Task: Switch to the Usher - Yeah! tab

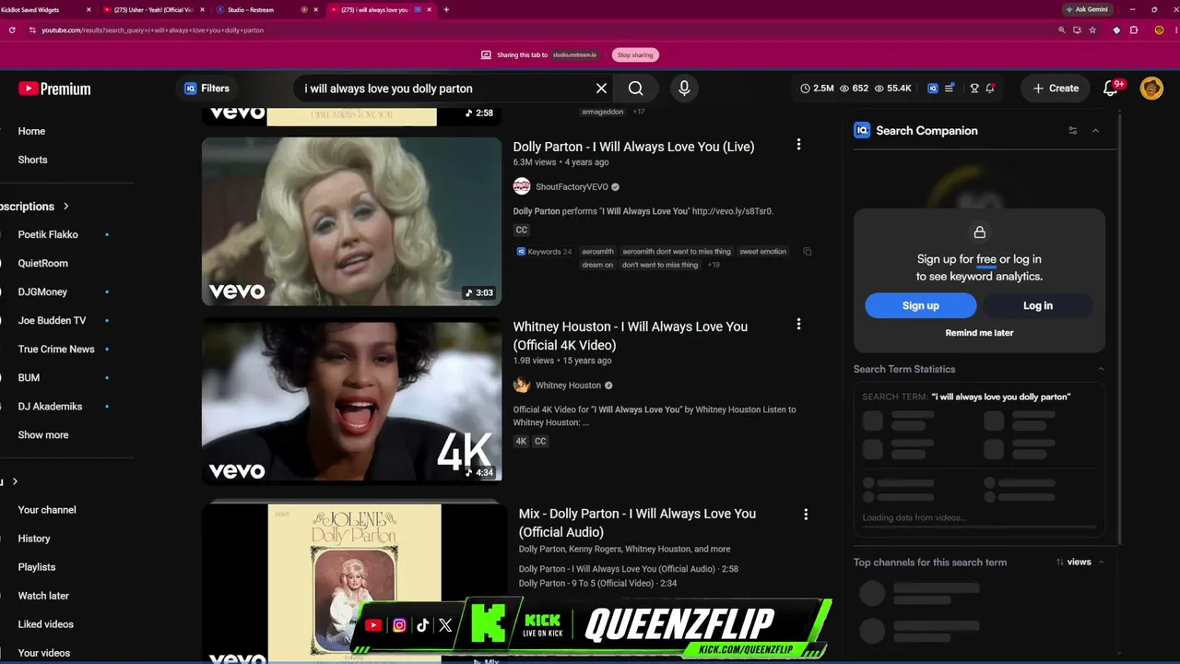Action: tap(153, 9)
